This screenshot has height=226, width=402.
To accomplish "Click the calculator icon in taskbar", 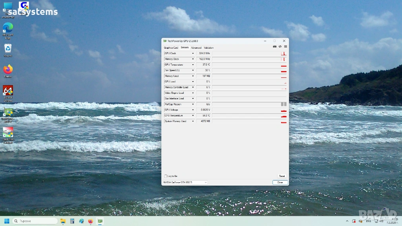I will coord(72,221).
